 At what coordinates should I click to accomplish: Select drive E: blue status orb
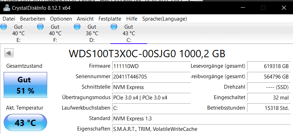pos(4,27)
